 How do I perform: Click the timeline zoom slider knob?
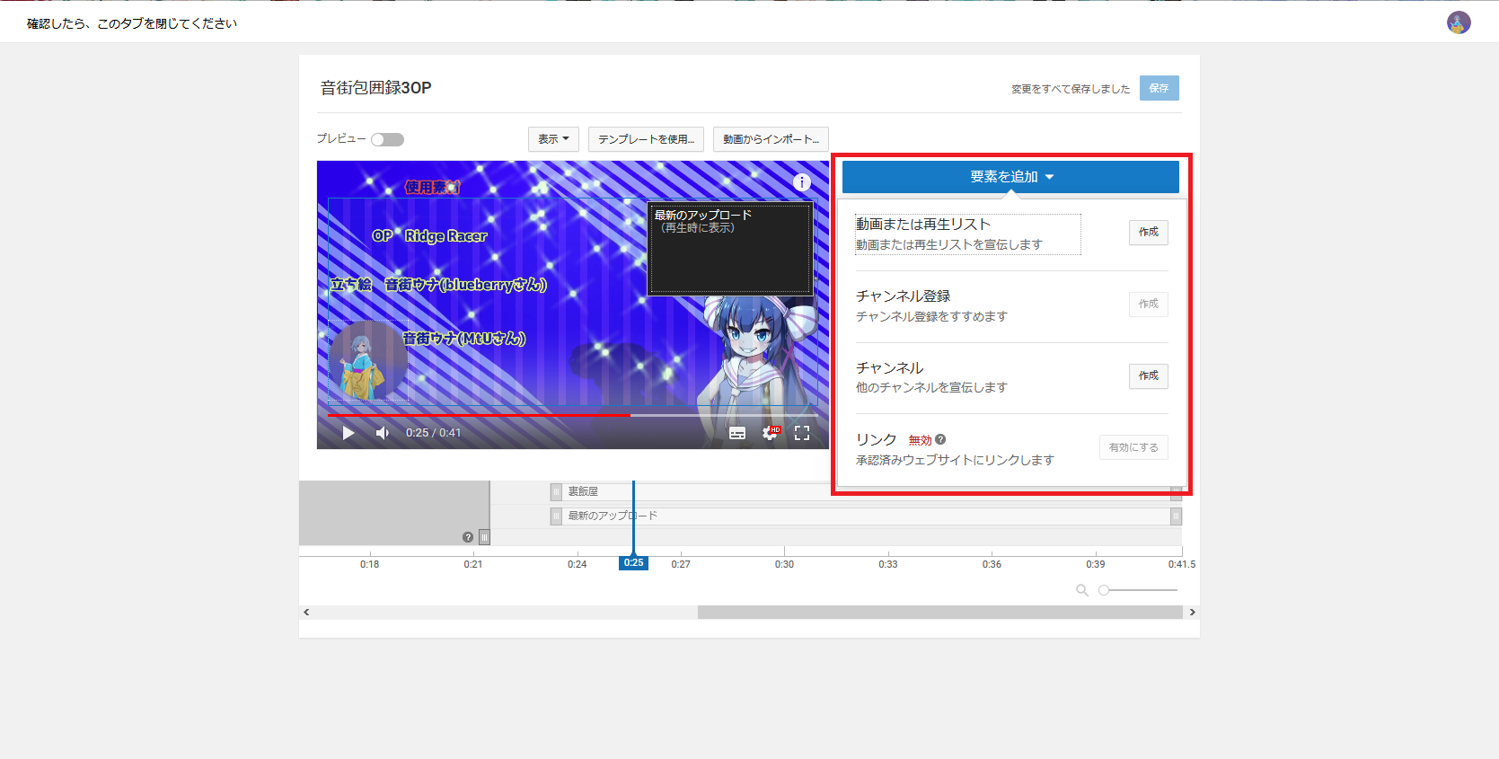(x=1104, y=590)
